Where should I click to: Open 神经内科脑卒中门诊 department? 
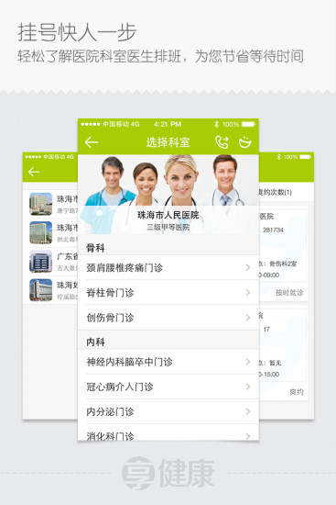[168, 362]
